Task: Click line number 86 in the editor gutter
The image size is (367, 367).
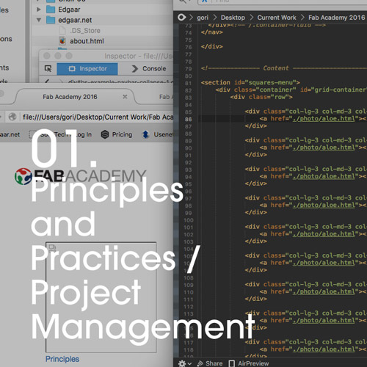Action: pyautogui.click(x=188, y=119)
